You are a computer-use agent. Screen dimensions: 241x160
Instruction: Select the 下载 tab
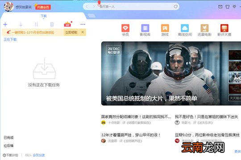[x=44, y=16]
